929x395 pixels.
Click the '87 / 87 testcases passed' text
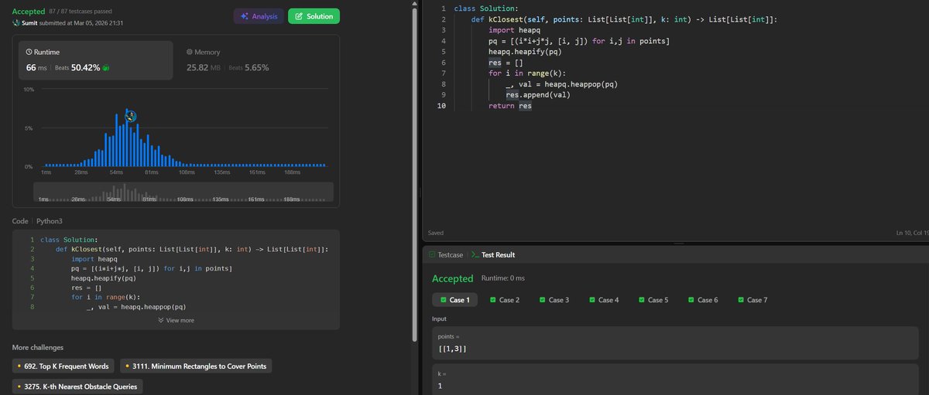coord(81,12)
